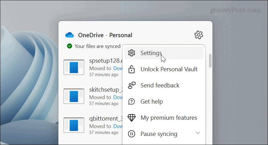Click the green synced checkmark icon

[69, 46]
